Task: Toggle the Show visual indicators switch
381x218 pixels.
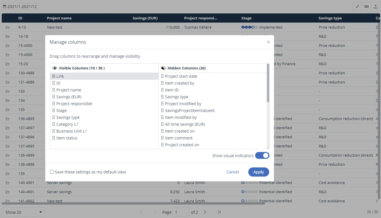Action: pyautogui.click(x=262, y=156)
